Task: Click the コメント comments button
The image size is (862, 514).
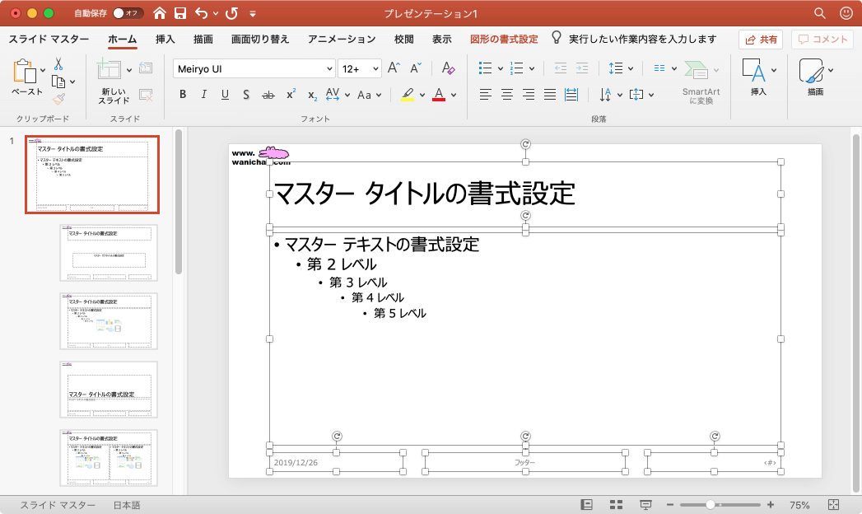Action: coord(822,39)
